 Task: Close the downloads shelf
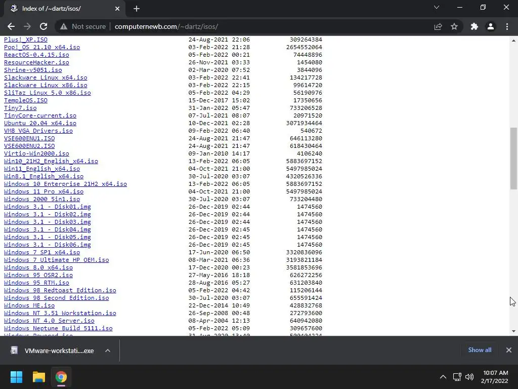[509, 350]
